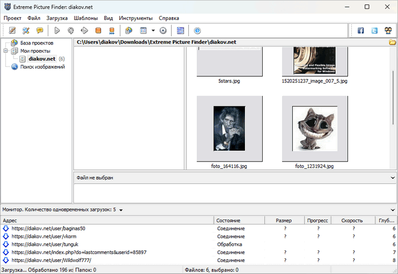
Task: Open the view mode dropdown arrow
Action: [x=153, y=31]
